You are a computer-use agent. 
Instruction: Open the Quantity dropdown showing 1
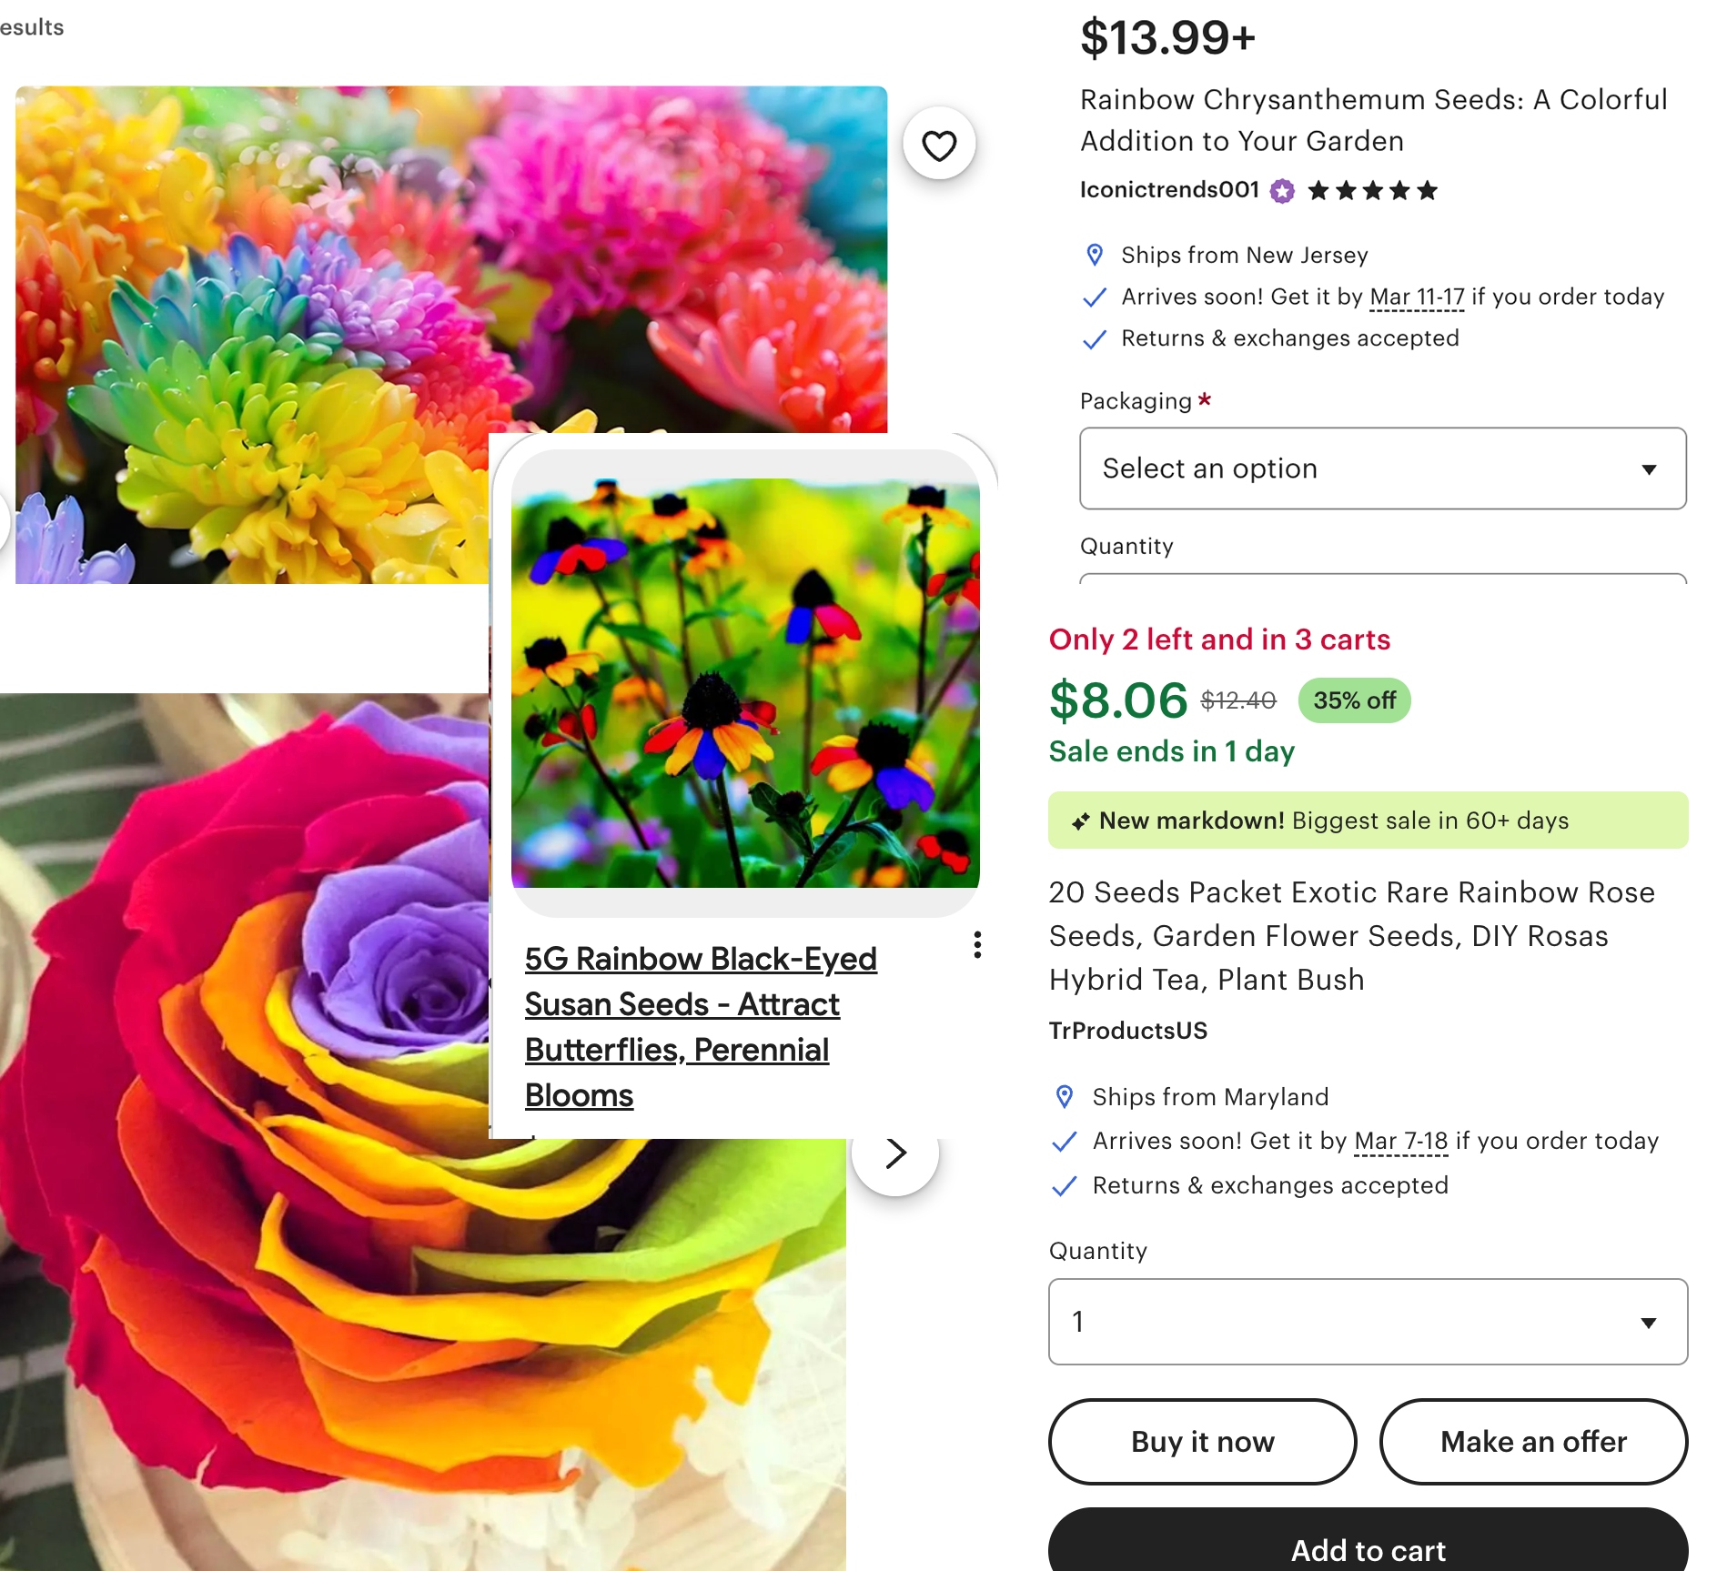pyautogui.click(x=1368, y=1321)
